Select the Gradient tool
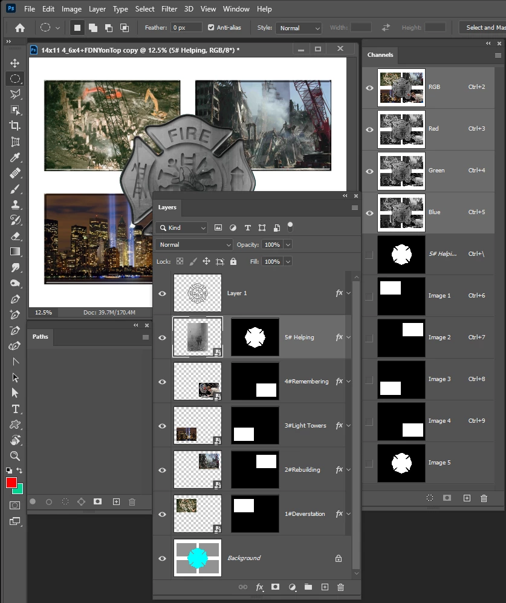 click(15, 252)
